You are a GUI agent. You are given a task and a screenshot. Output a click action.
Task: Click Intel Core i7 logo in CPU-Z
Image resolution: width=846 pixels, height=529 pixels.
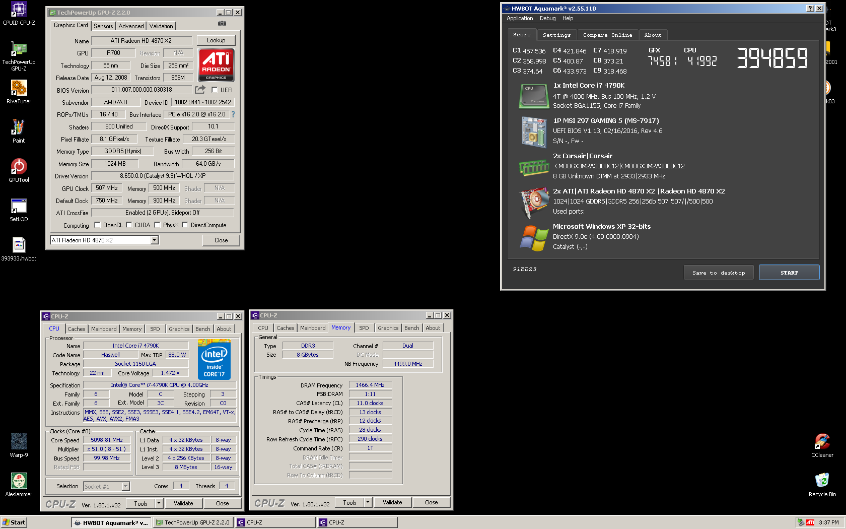214,360
